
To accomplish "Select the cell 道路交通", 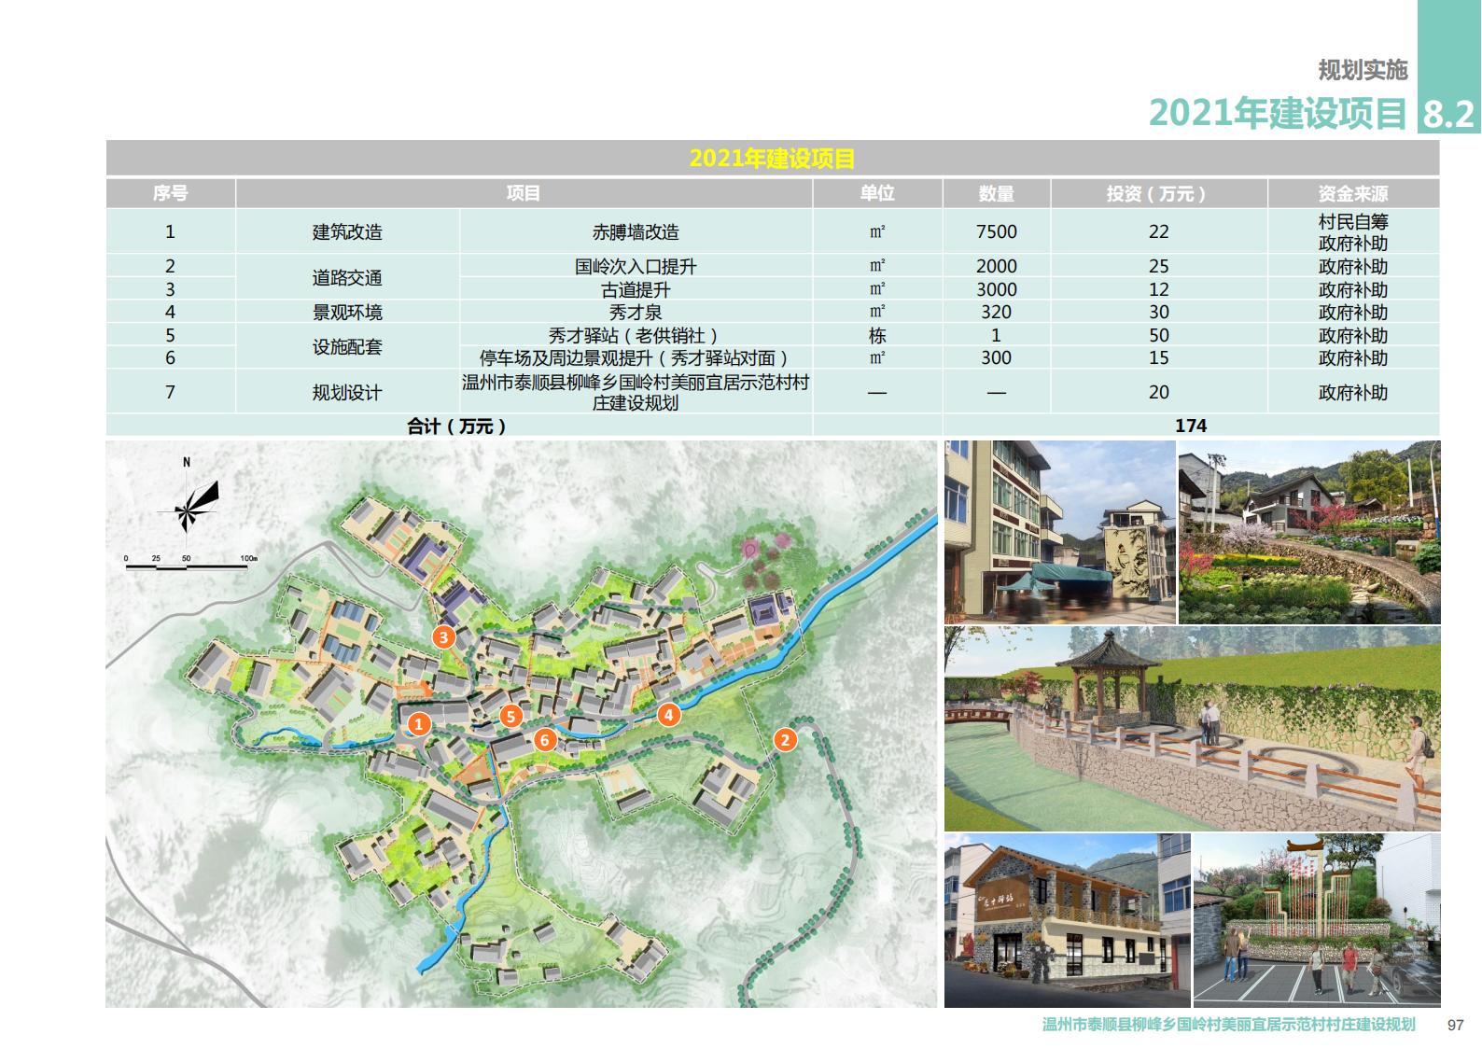I will pyautogui.click(x=347, y=277).
